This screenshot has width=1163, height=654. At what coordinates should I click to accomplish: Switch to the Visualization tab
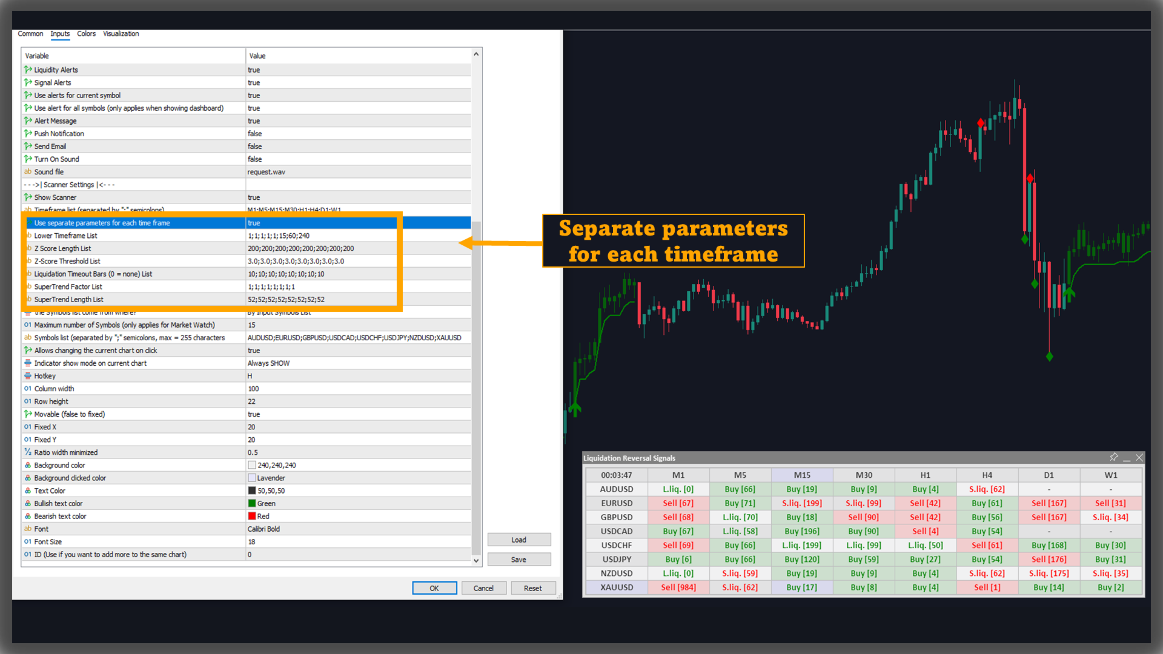tap(121, 34)
